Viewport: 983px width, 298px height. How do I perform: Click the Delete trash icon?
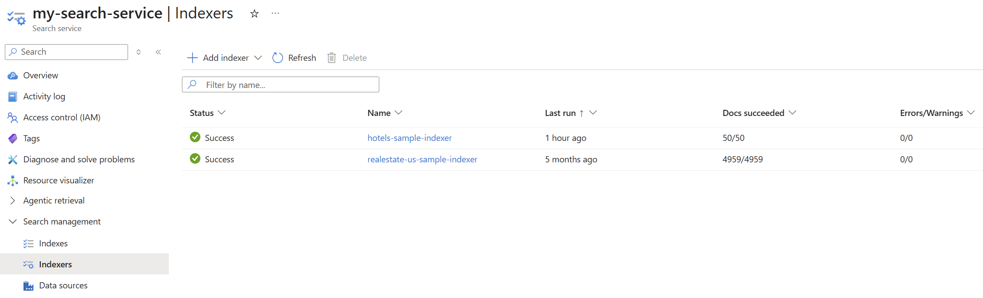pos(331,58)
